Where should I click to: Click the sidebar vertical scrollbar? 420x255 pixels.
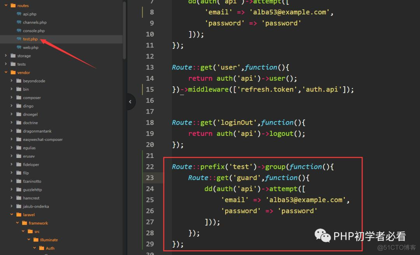click(124, 30)
